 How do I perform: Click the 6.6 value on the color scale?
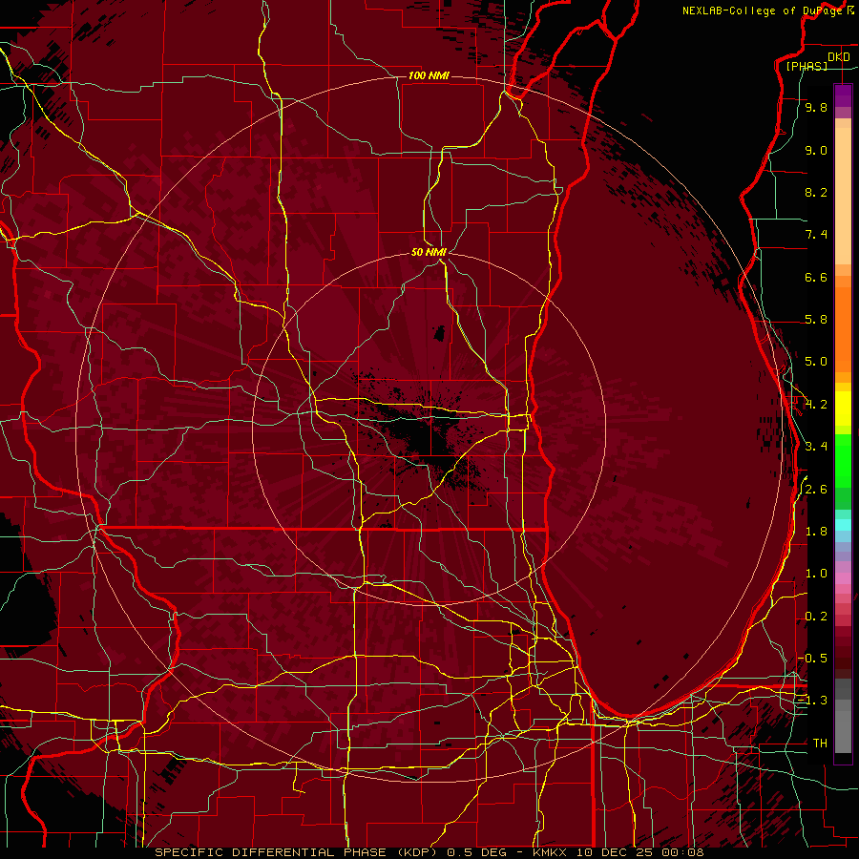pos(816,277)
